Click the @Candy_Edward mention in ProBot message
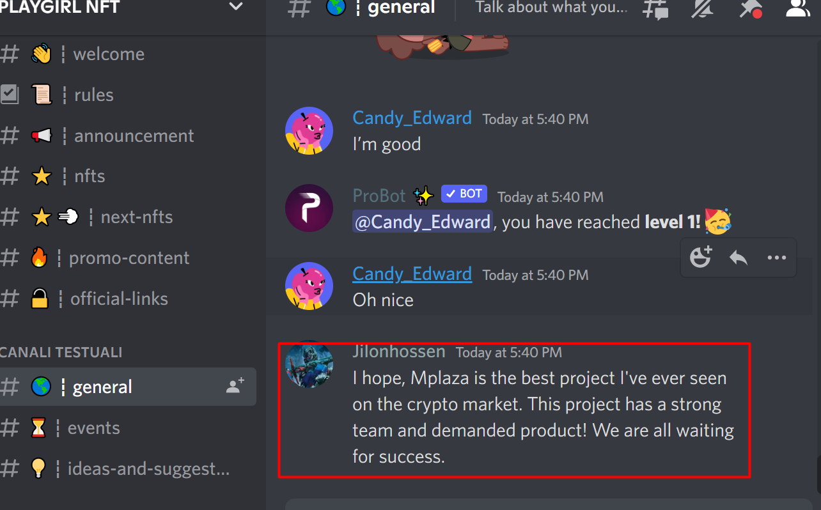Image resolution: width=821 pixels, height=510 pixels. point(422,222)
